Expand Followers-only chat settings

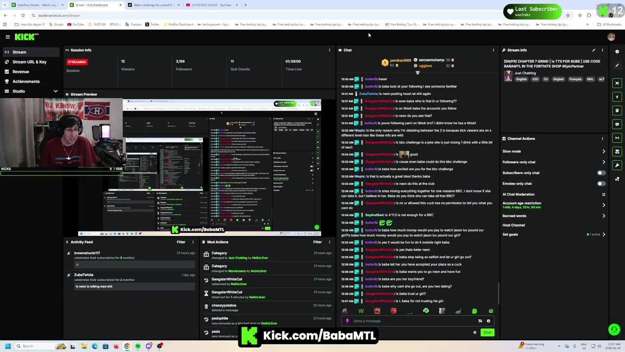coord(604,162)
